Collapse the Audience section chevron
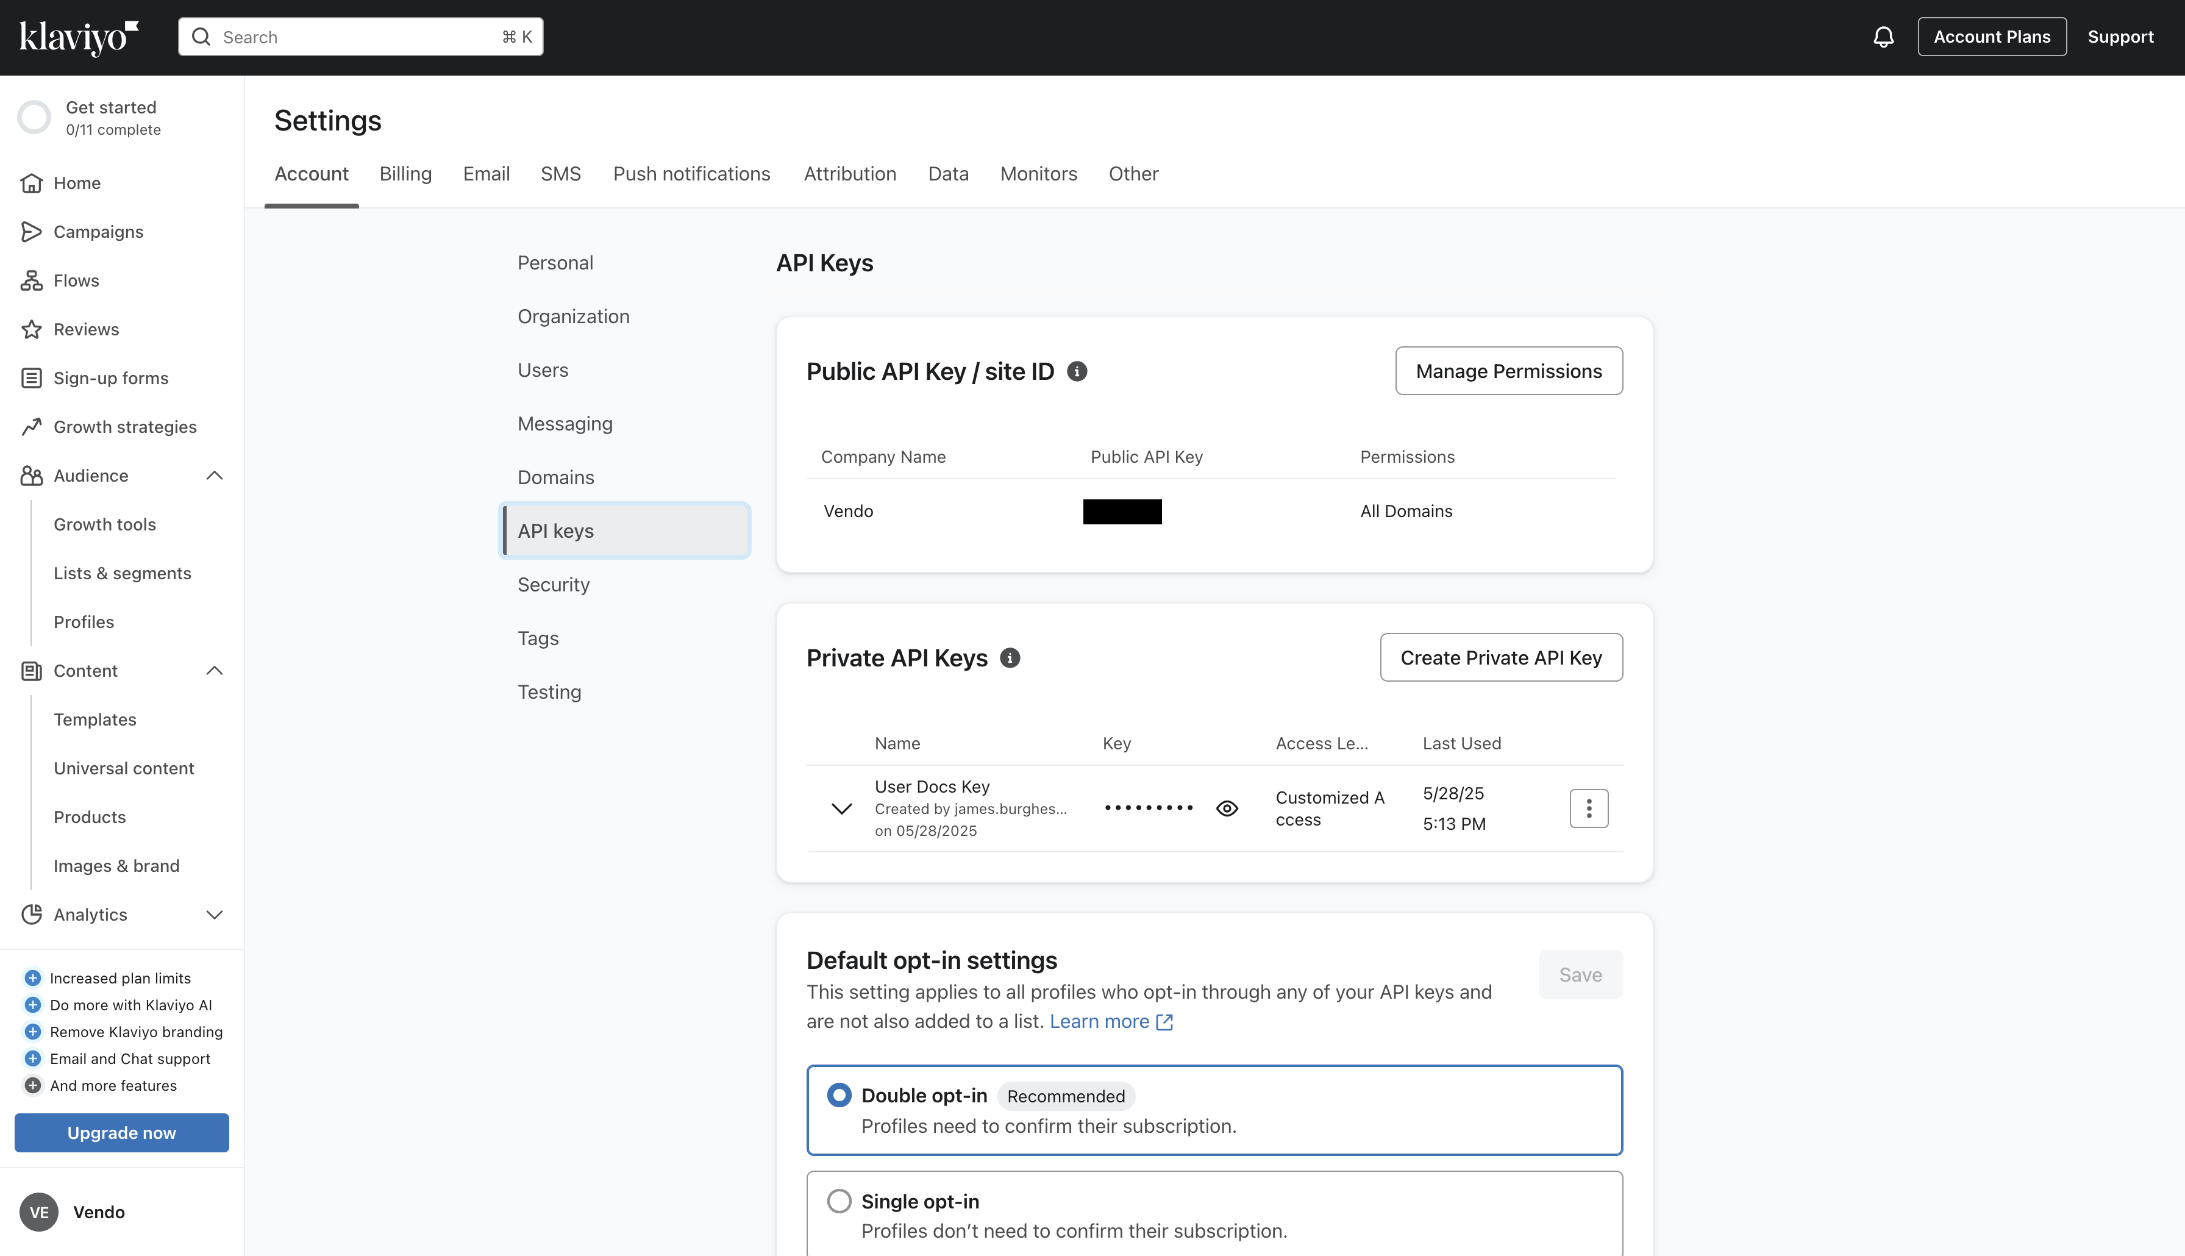2185x1256 pixels. (215, 476)
